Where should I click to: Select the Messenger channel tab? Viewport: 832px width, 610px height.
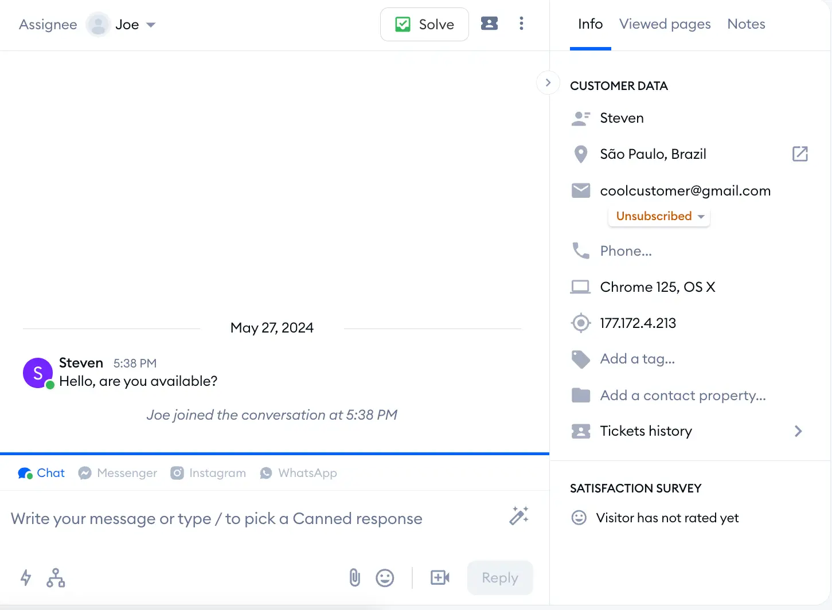118,473
